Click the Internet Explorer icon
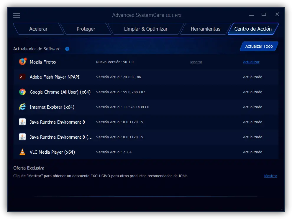This screenshot has width=292, height=219. pos(22,107)
